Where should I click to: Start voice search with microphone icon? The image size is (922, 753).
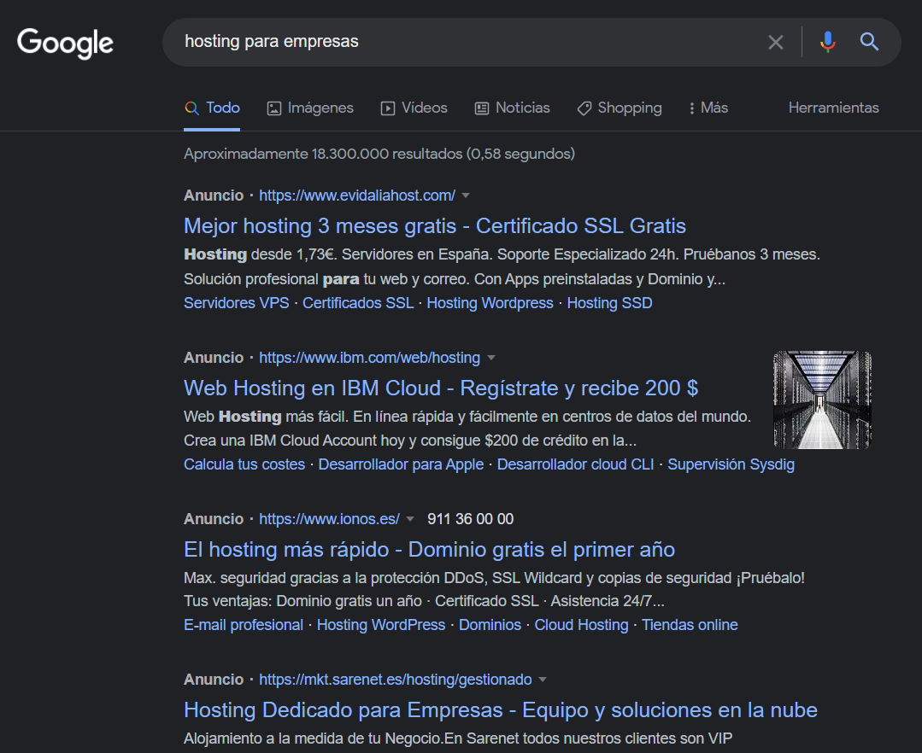tap(827, 42)
